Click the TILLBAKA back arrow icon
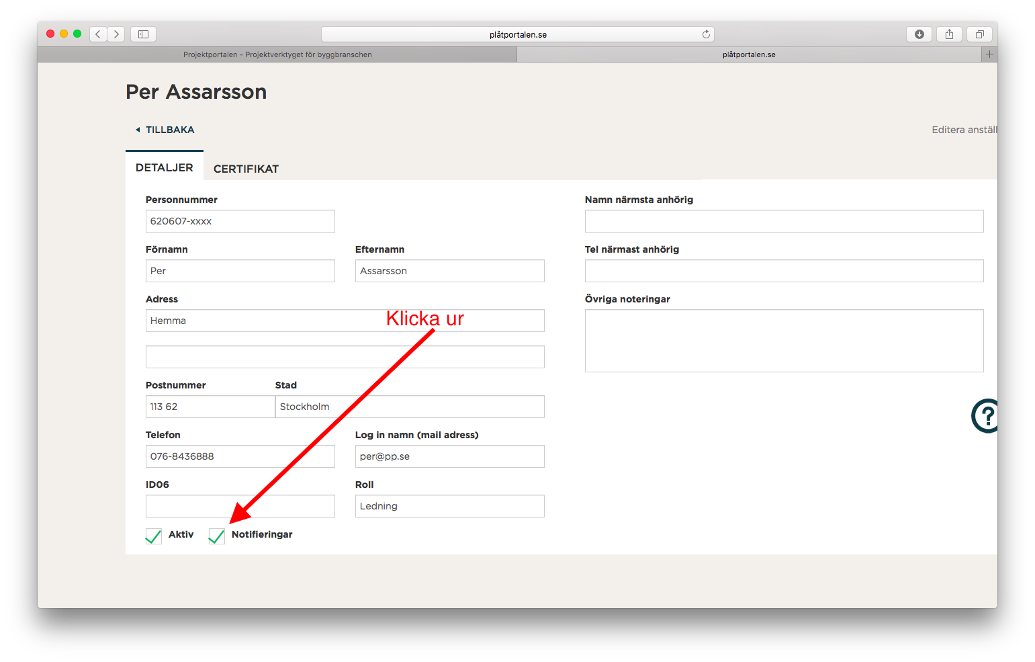 point(138,130)
